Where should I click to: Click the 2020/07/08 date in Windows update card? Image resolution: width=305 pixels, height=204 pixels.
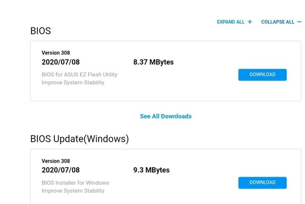coord(60,170)
